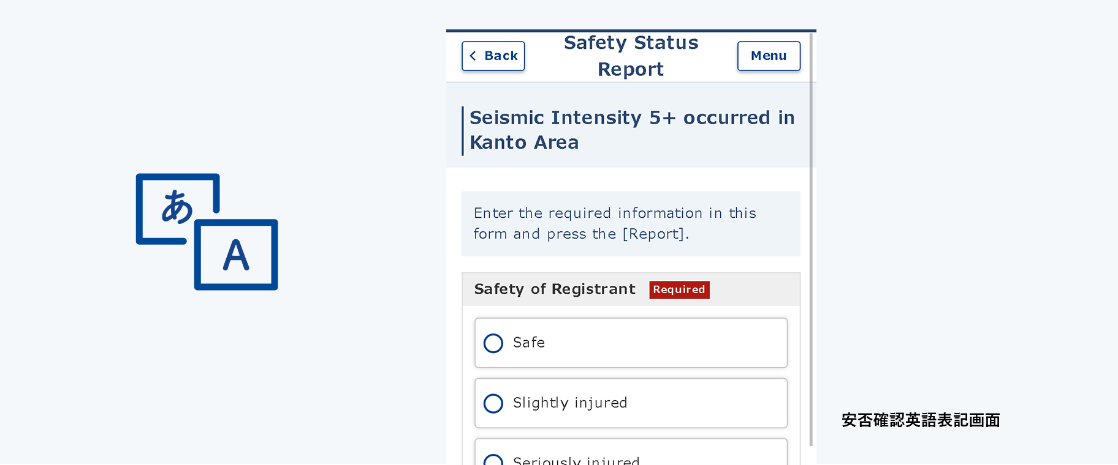
Task: Click the Japanese あ translation box
Action: [176, 207]
